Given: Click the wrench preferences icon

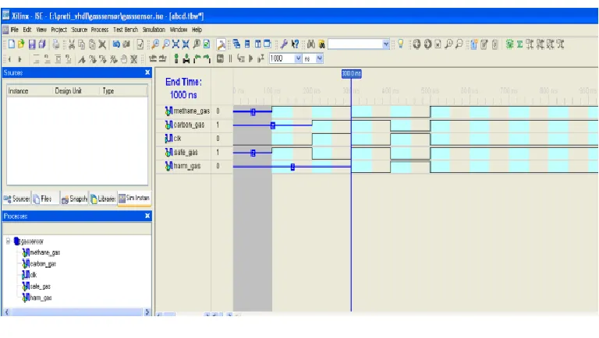Looking at the screenshot, I should point(284,44).
